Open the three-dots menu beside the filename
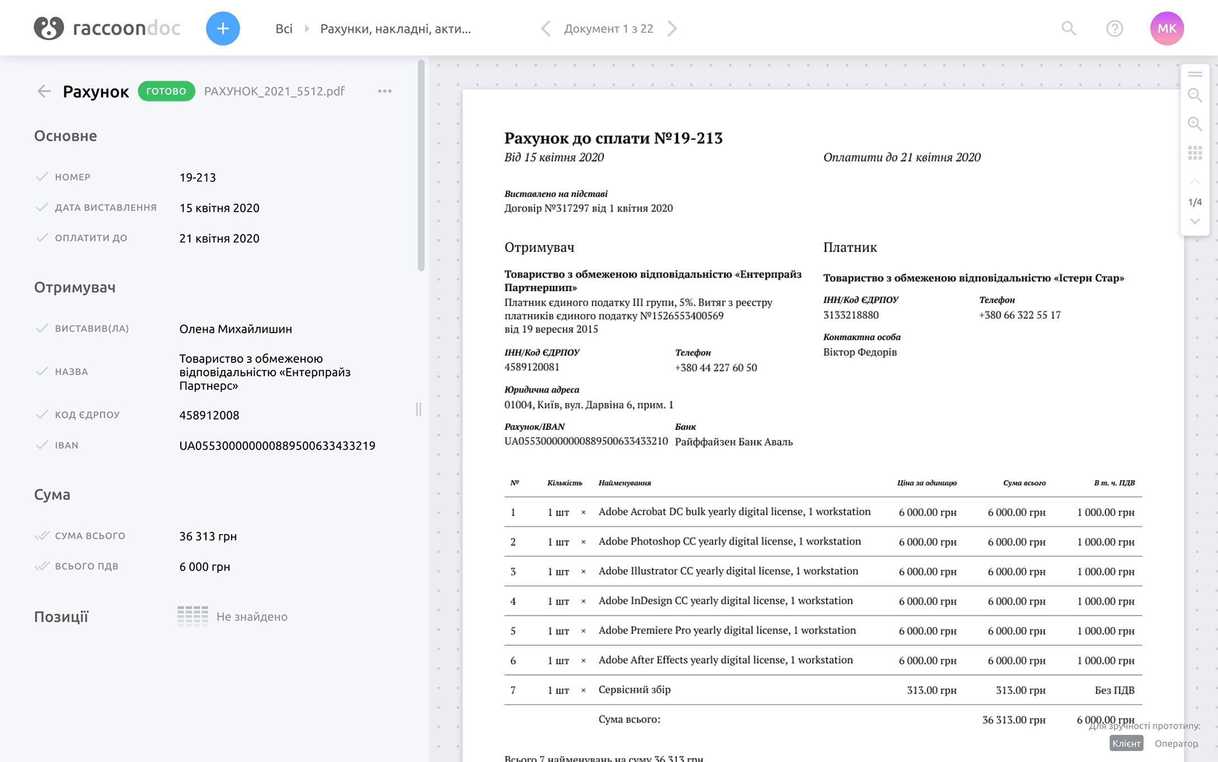 point(385,91)
